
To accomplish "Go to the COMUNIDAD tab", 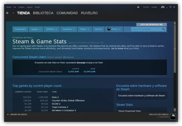I will coord(67,13).
